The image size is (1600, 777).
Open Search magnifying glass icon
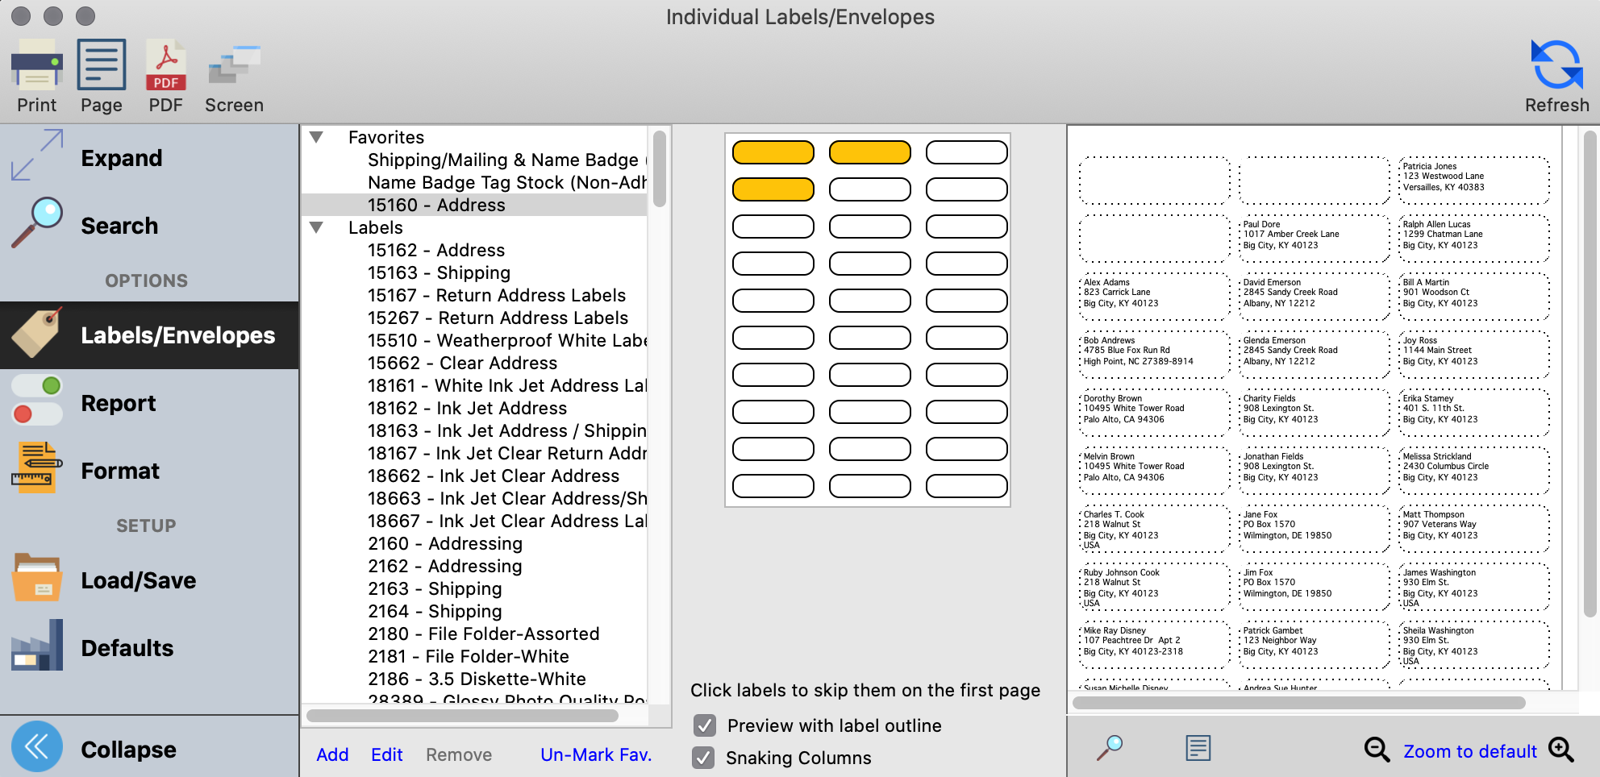point(37,222)
